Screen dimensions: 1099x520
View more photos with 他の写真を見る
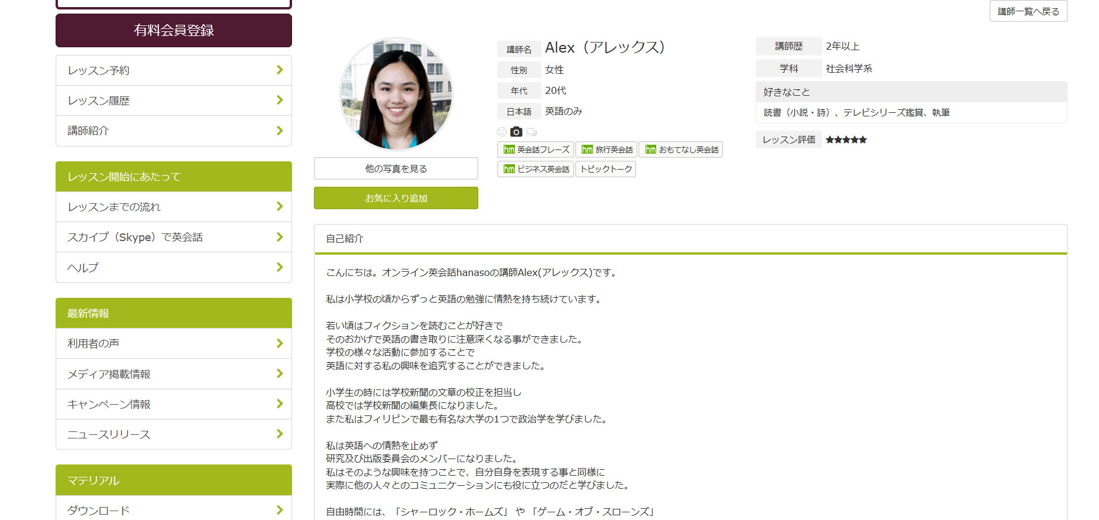click(396, 168)
